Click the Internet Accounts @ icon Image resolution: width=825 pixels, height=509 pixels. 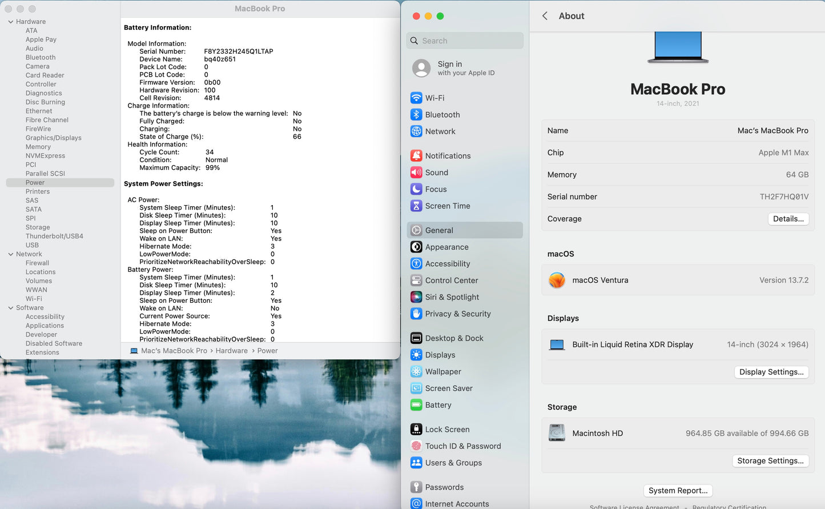(x=416, y=503)
